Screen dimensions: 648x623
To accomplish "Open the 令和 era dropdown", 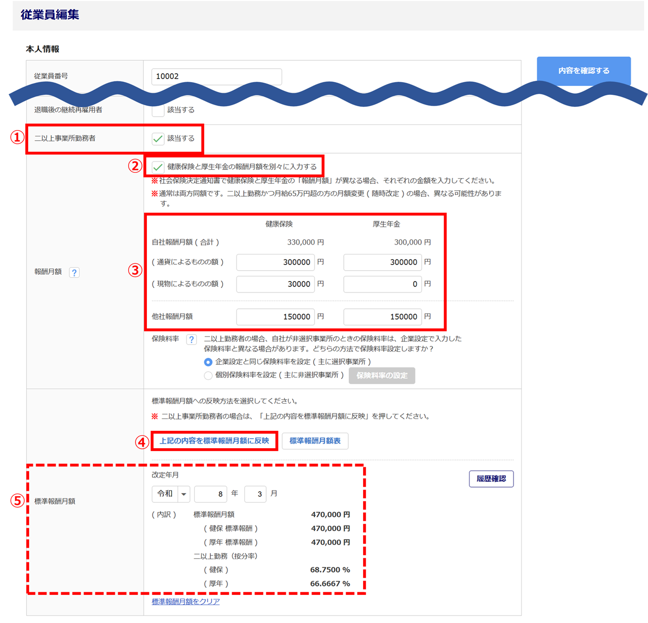I will 171,494.
